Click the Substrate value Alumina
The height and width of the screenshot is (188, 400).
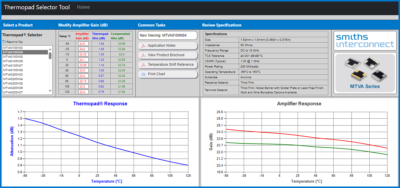pos(246,77)
